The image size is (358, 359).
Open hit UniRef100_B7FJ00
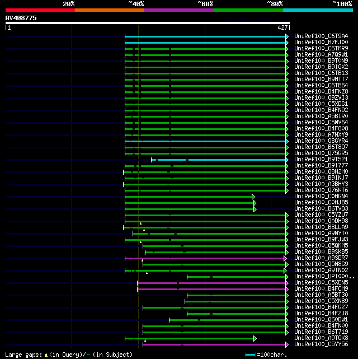click(x=321, y=42)
